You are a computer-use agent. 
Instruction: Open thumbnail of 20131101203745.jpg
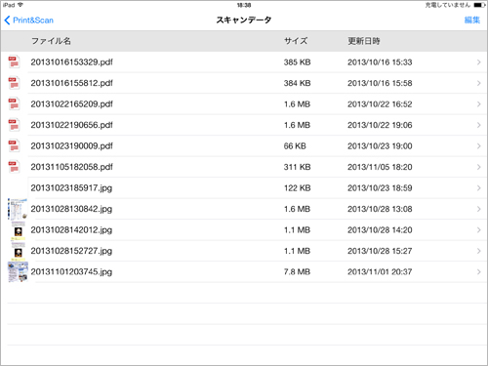click(x=18, y=272)
